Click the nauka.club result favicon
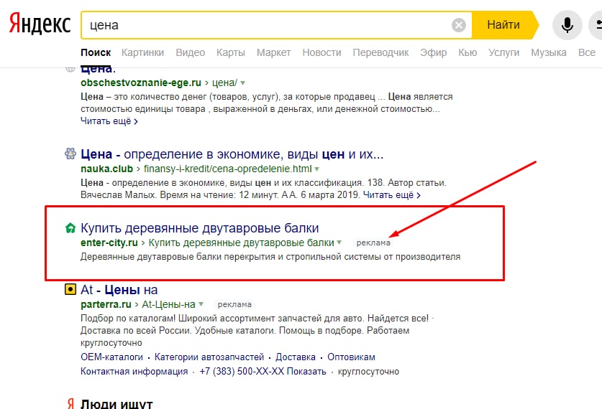The image size is (602, 409). [x=70, y=154]
